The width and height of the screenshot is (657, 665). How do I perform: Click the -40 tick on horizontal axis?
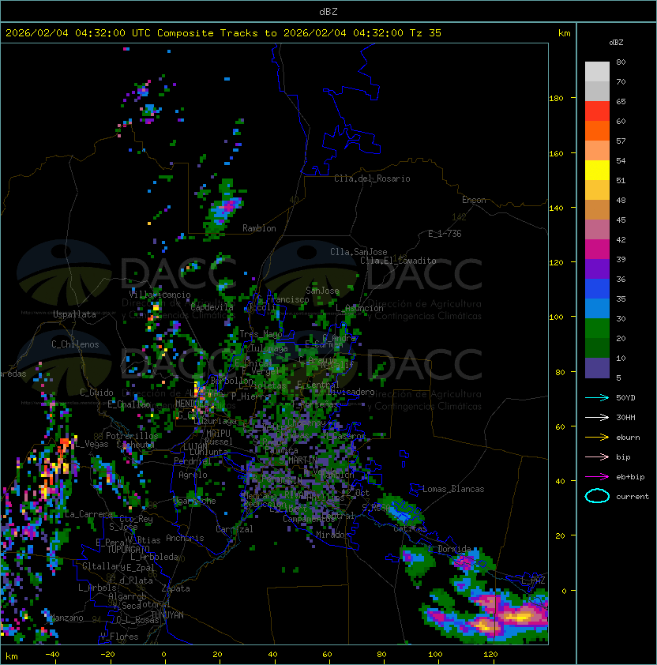(52, 654)
